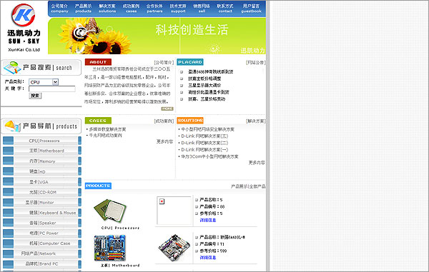The width and height of the screenshot is (429, 272).
Task: Click the CASES section badge
Action: [x=98, y=121]
